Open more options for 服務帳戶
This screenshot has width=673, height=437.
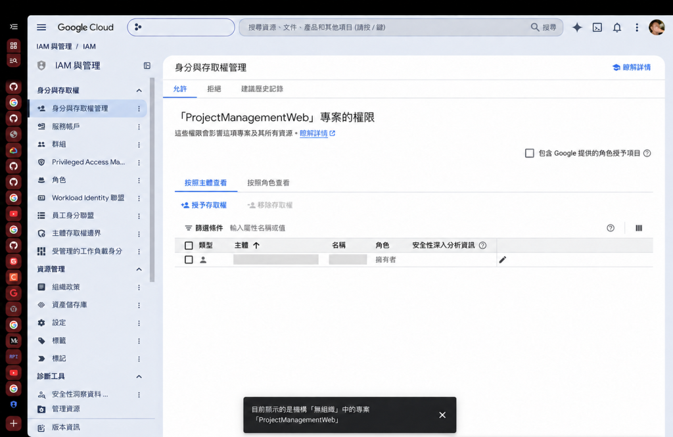pyautogui.click(x=139, y=127)
